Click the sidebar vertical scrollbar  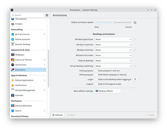[x=48, y=69]
